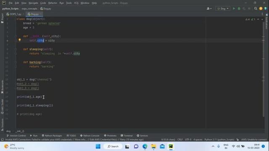Open the Terminal tool window
Image resolution: width=269 pixels, height=151 pixels.
127,135
